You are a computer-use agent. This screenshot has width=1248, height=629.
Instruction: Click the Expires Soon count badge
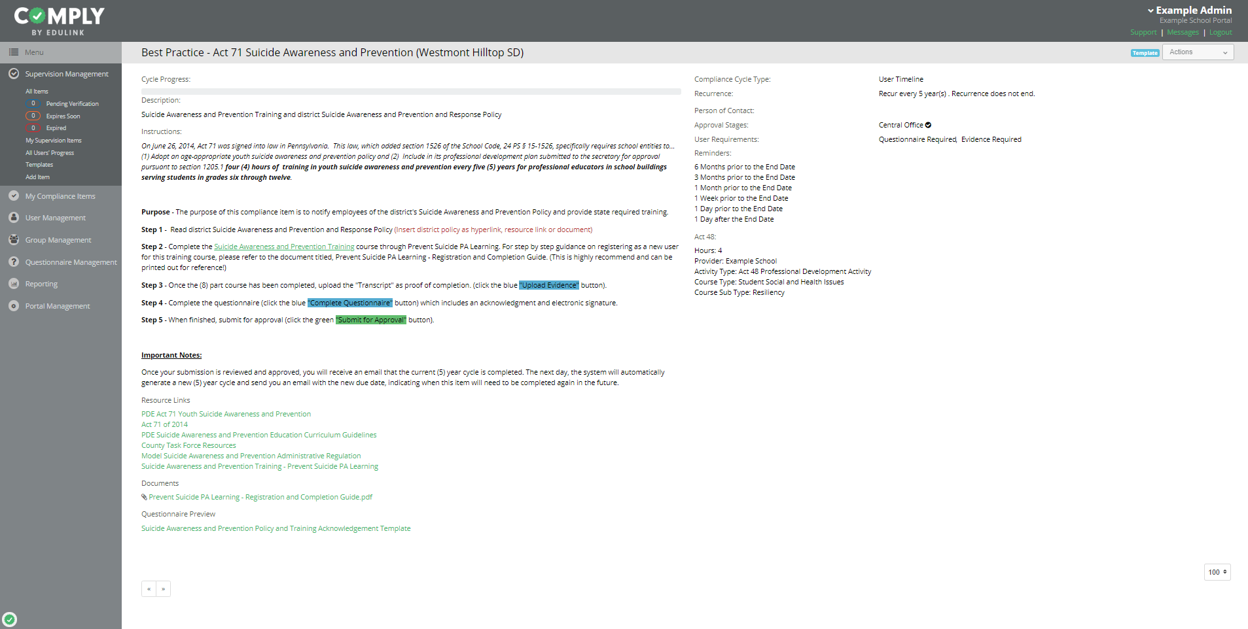pos(33,116)
